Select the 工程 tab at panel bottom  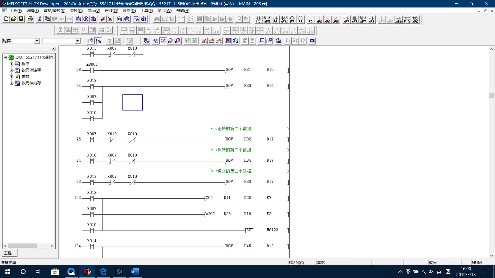click(x=8, y=253)
